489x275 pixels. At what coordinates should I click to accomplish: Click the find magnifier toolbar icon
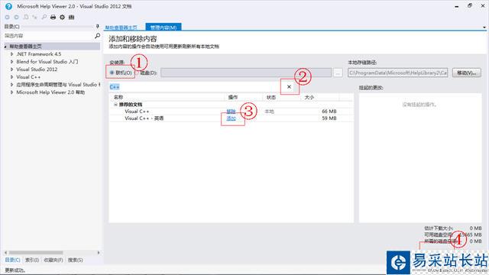44,17
